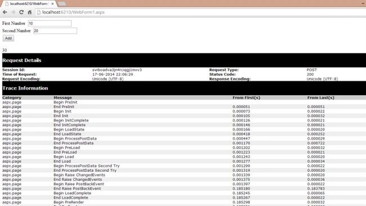This screenshot has height=206, width=366.
Task: Click the Request Type value POST
Action: [311, 70]
